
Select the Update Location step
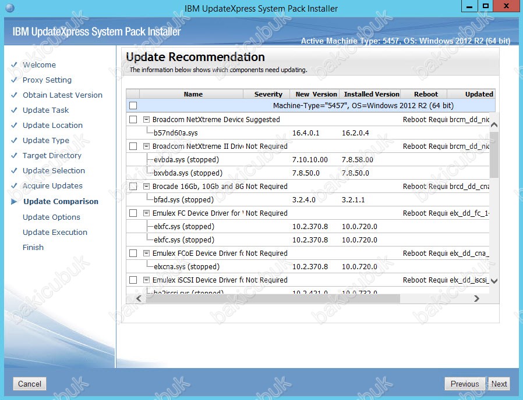pos(52,125)
